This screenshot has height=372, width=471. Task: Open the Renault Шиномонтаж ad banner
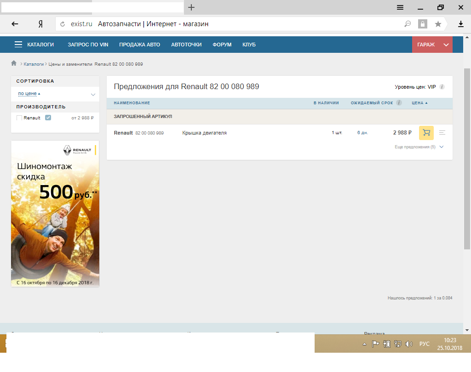coord(55,214)
